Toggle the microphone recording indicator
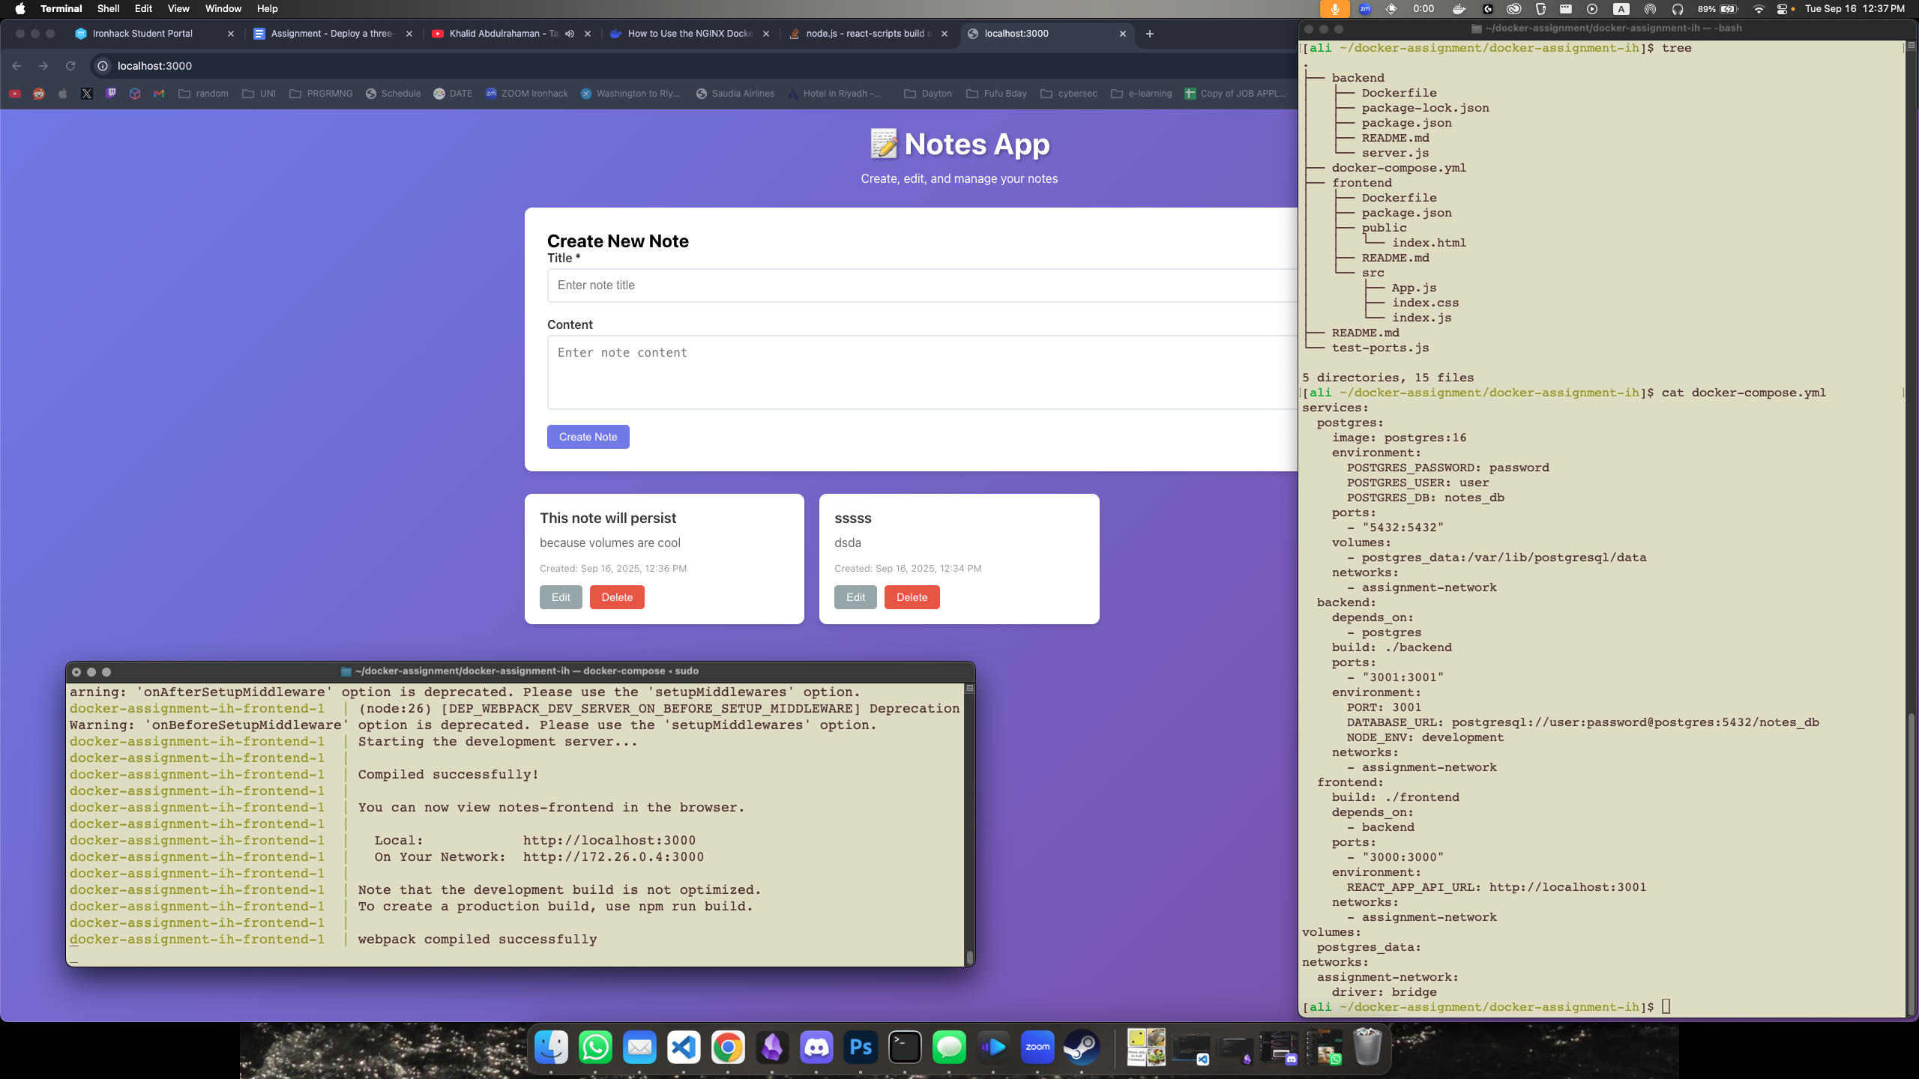1919x1079 pixels. [x=1334, y=9]
